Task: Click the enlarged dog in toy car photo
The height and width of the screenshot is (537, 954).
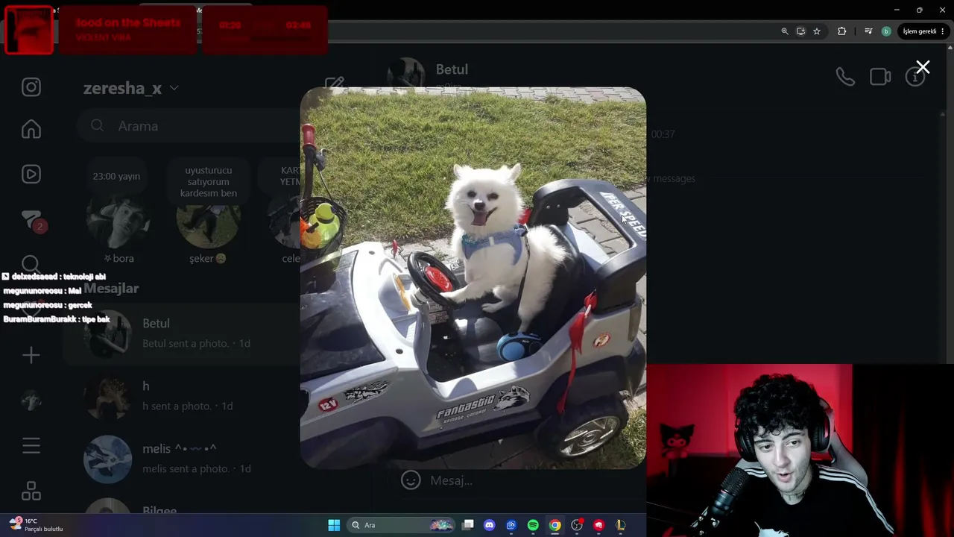Action: 473,278
